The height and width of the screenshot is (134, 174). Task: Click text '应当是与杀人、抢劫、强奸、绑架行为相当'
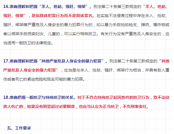pos(102,70)
